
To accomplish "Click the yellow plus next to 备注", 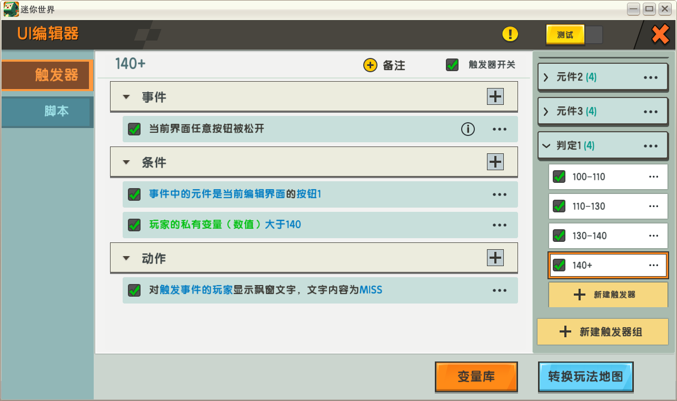I will click(371, 65).
